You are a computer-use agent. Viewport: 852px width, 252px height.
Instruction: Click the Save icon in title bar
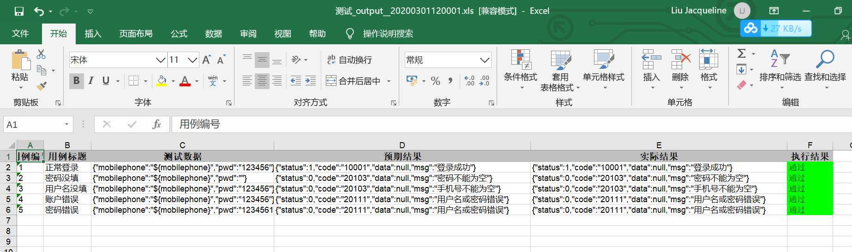(x=19, y=12)
